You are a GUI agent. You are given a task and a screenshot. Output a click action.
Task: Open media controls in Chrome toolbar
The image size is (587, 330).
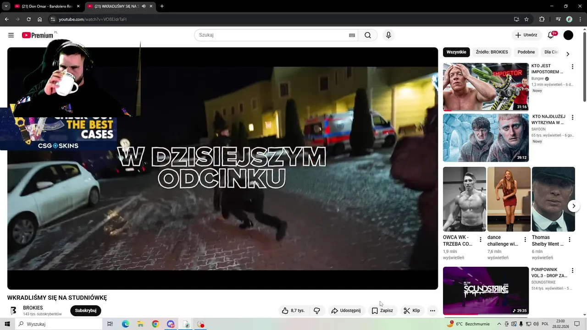558,19
